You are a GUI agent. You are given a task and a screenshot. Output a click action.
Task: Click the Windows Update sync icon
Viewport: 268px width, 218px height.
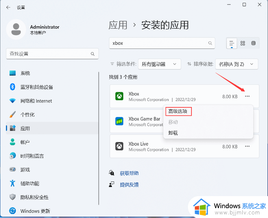pyautogui.click(x=12, y=211)
